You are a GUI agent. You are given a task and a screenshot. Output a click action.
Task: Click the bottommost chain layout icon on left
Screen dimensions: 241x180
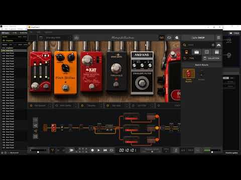[35, 136]
